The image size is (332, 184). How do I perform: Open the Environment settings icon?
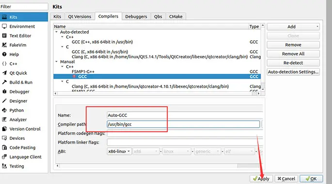[x=4, y=26]
